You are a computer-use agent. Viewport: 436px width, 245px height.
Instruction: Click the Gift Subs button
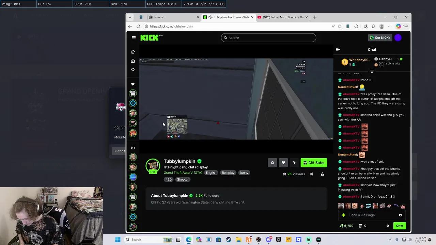[x=314, y=163]
